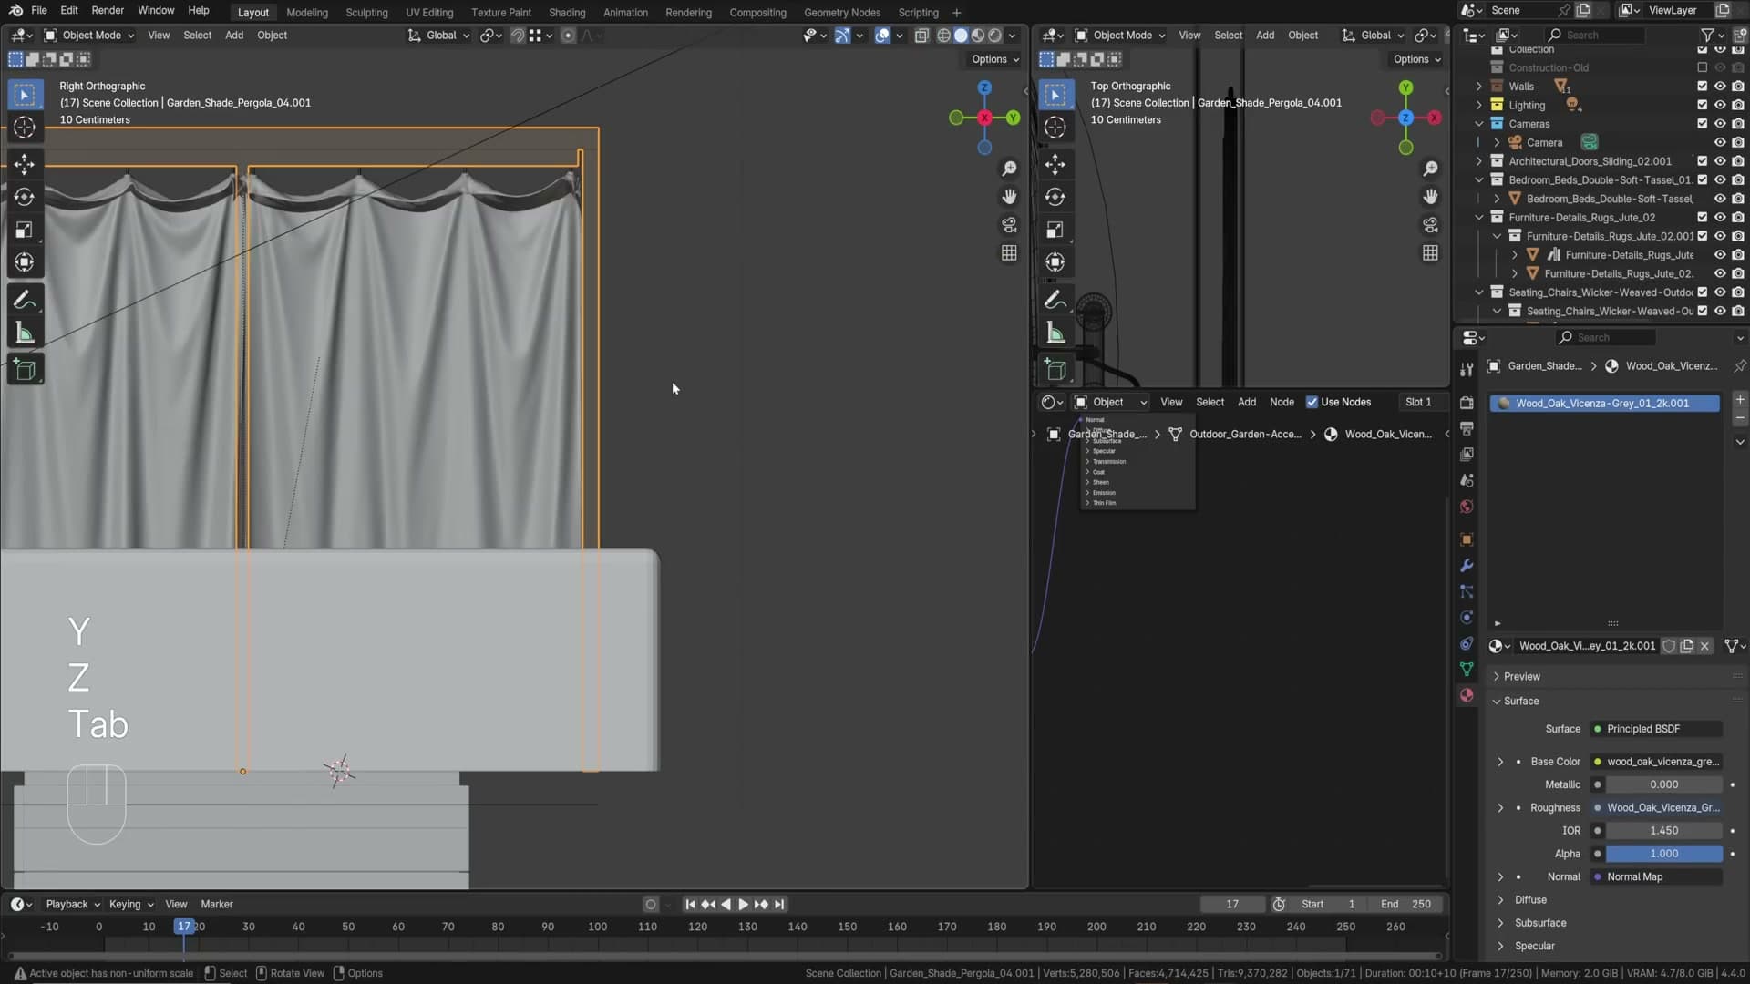Uncheck the Walls collection checkbox
1750x984 pixels.
pos(1702,87)
